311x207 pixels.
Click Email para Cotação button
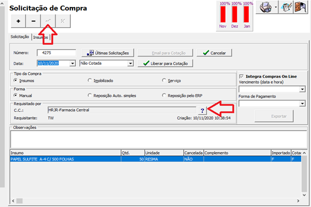165,53
